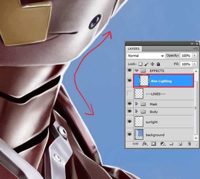Hide the background layer
Screen dimensions: 200x179
tap(129, 134)
